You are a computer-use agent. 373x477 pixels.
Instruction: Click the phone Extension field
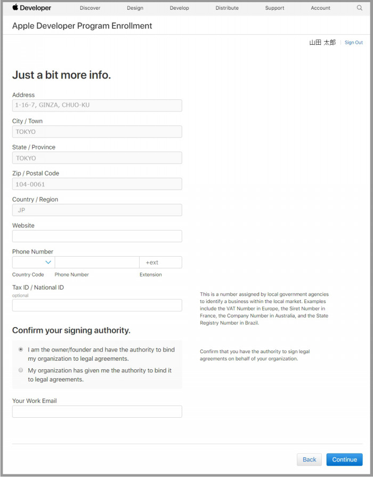(161, 262)
